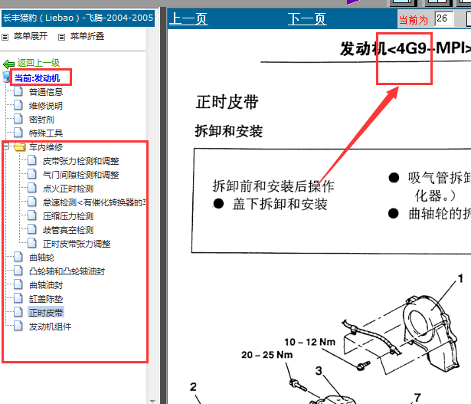The height and width of the screenshot is (404, 471).
Task: Click the document icon beside 点火正时检测
Action: coord(32,188)
